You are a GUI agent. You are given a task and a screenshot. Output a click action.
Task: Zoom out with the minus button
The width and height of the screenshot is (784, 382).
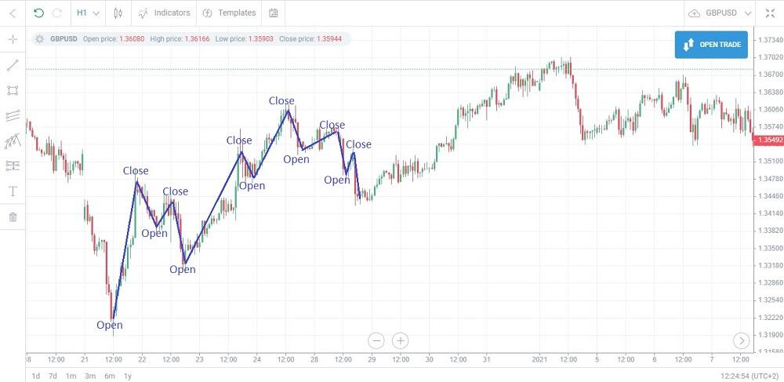tap(376, 341)
